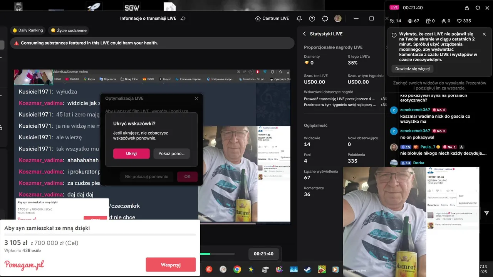Click the Prowadź transmisję LIVE reward tip
This screenshot has width=493, height=277.
[339, 99]
